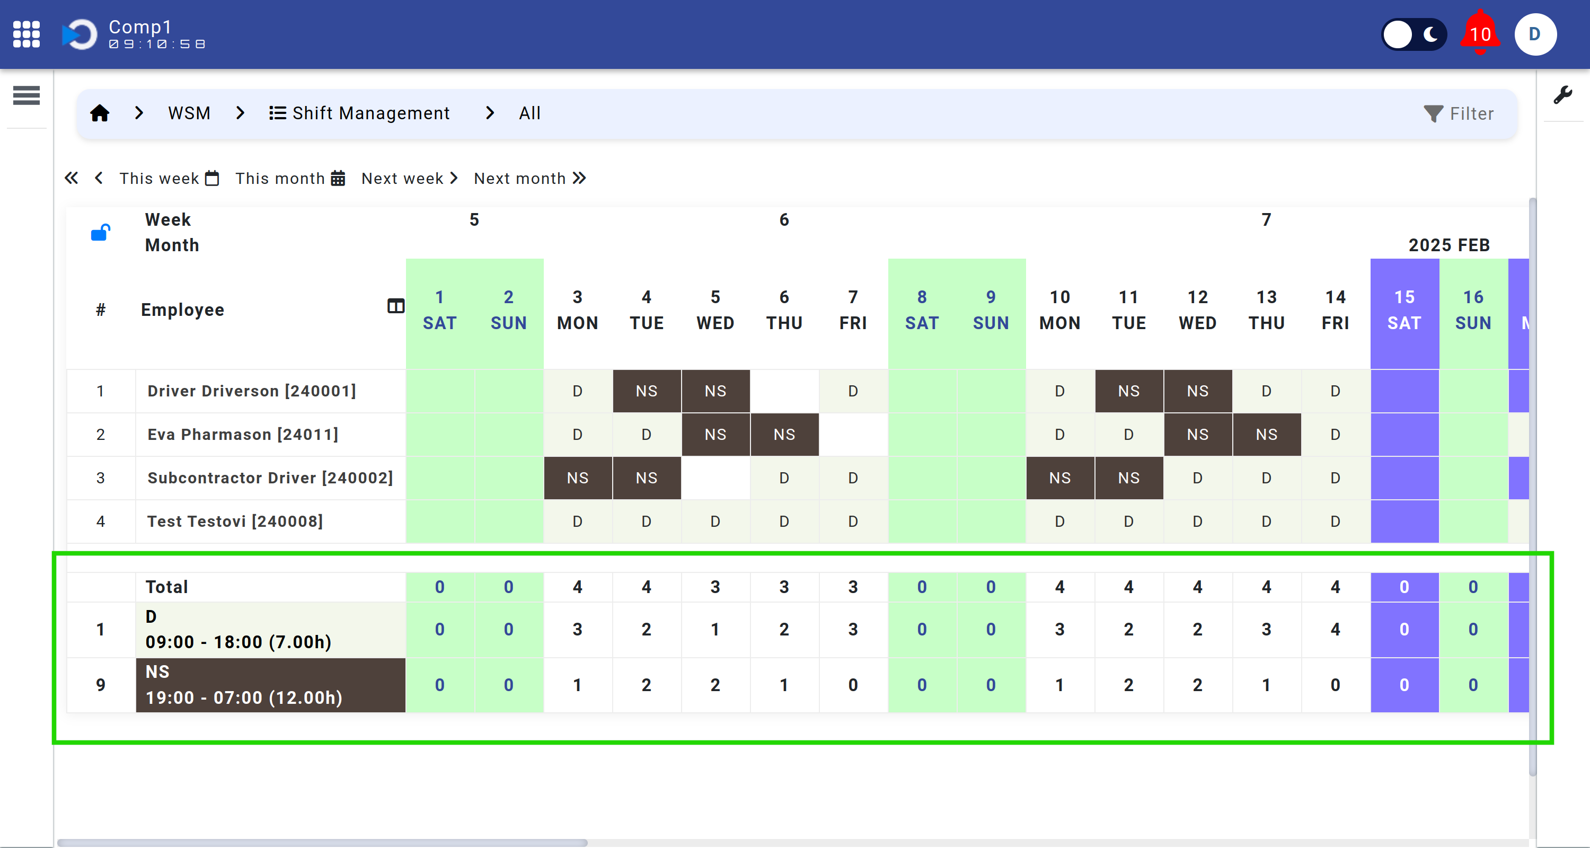Screen dimensions: 1590x848
Task: Open employee Driver Driverson [240001]
Action: click(252, 391)
